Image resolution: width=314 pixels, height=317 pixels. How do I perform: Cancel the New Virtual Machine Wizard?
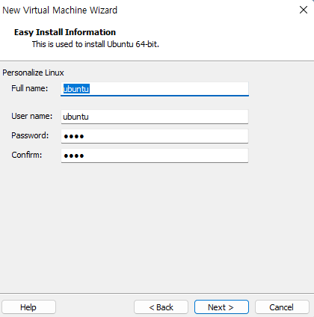[x=282, y=307]
